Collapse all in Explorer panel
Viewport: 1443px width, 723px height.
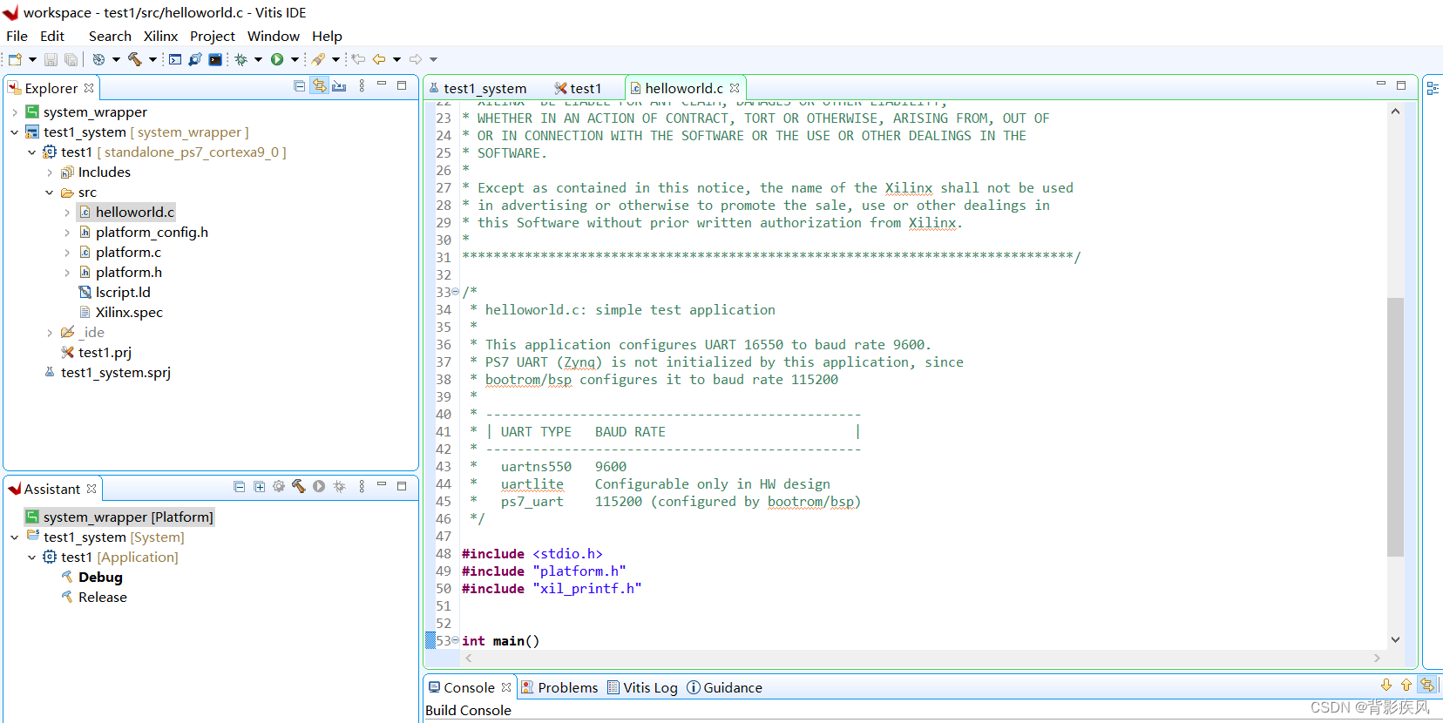point(299,86)
